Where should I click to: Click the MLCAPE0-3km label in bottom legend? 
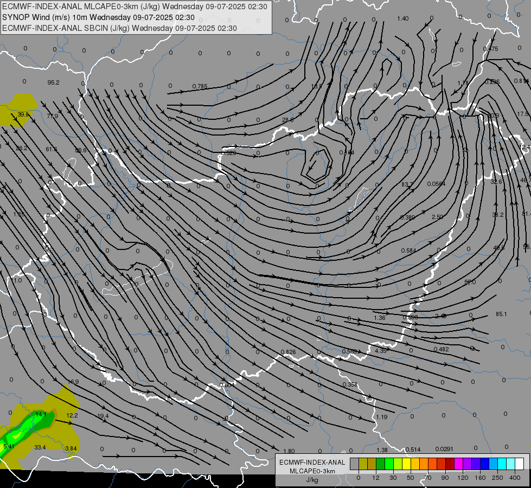click(x=312, y=471)
